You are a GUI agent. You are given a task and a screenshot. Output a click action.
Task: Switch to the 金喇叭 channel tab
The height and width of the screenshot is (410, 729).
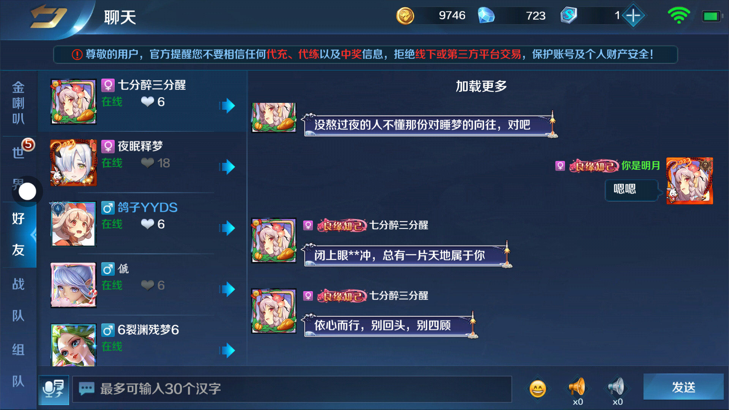pos(18,103)
